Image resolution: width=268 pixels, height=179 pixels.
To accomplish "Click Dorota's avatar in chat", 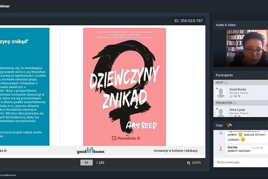I will coord(221,149).
